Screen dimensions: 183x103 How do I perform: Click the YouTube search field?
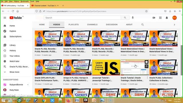[x=82, y=18]
